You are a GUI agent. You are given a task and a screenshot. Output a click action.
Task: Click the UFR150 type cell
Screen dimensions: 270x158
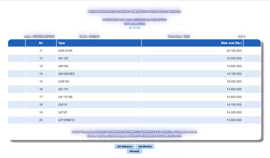(64, 82)
